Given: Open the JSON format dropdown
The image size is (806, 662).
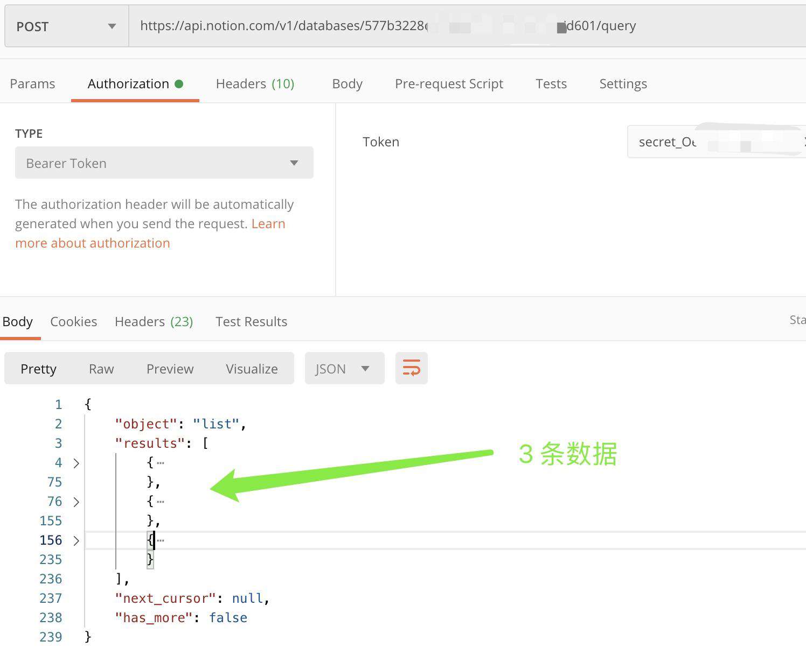Looking at the screenshot, I should 344,369.
